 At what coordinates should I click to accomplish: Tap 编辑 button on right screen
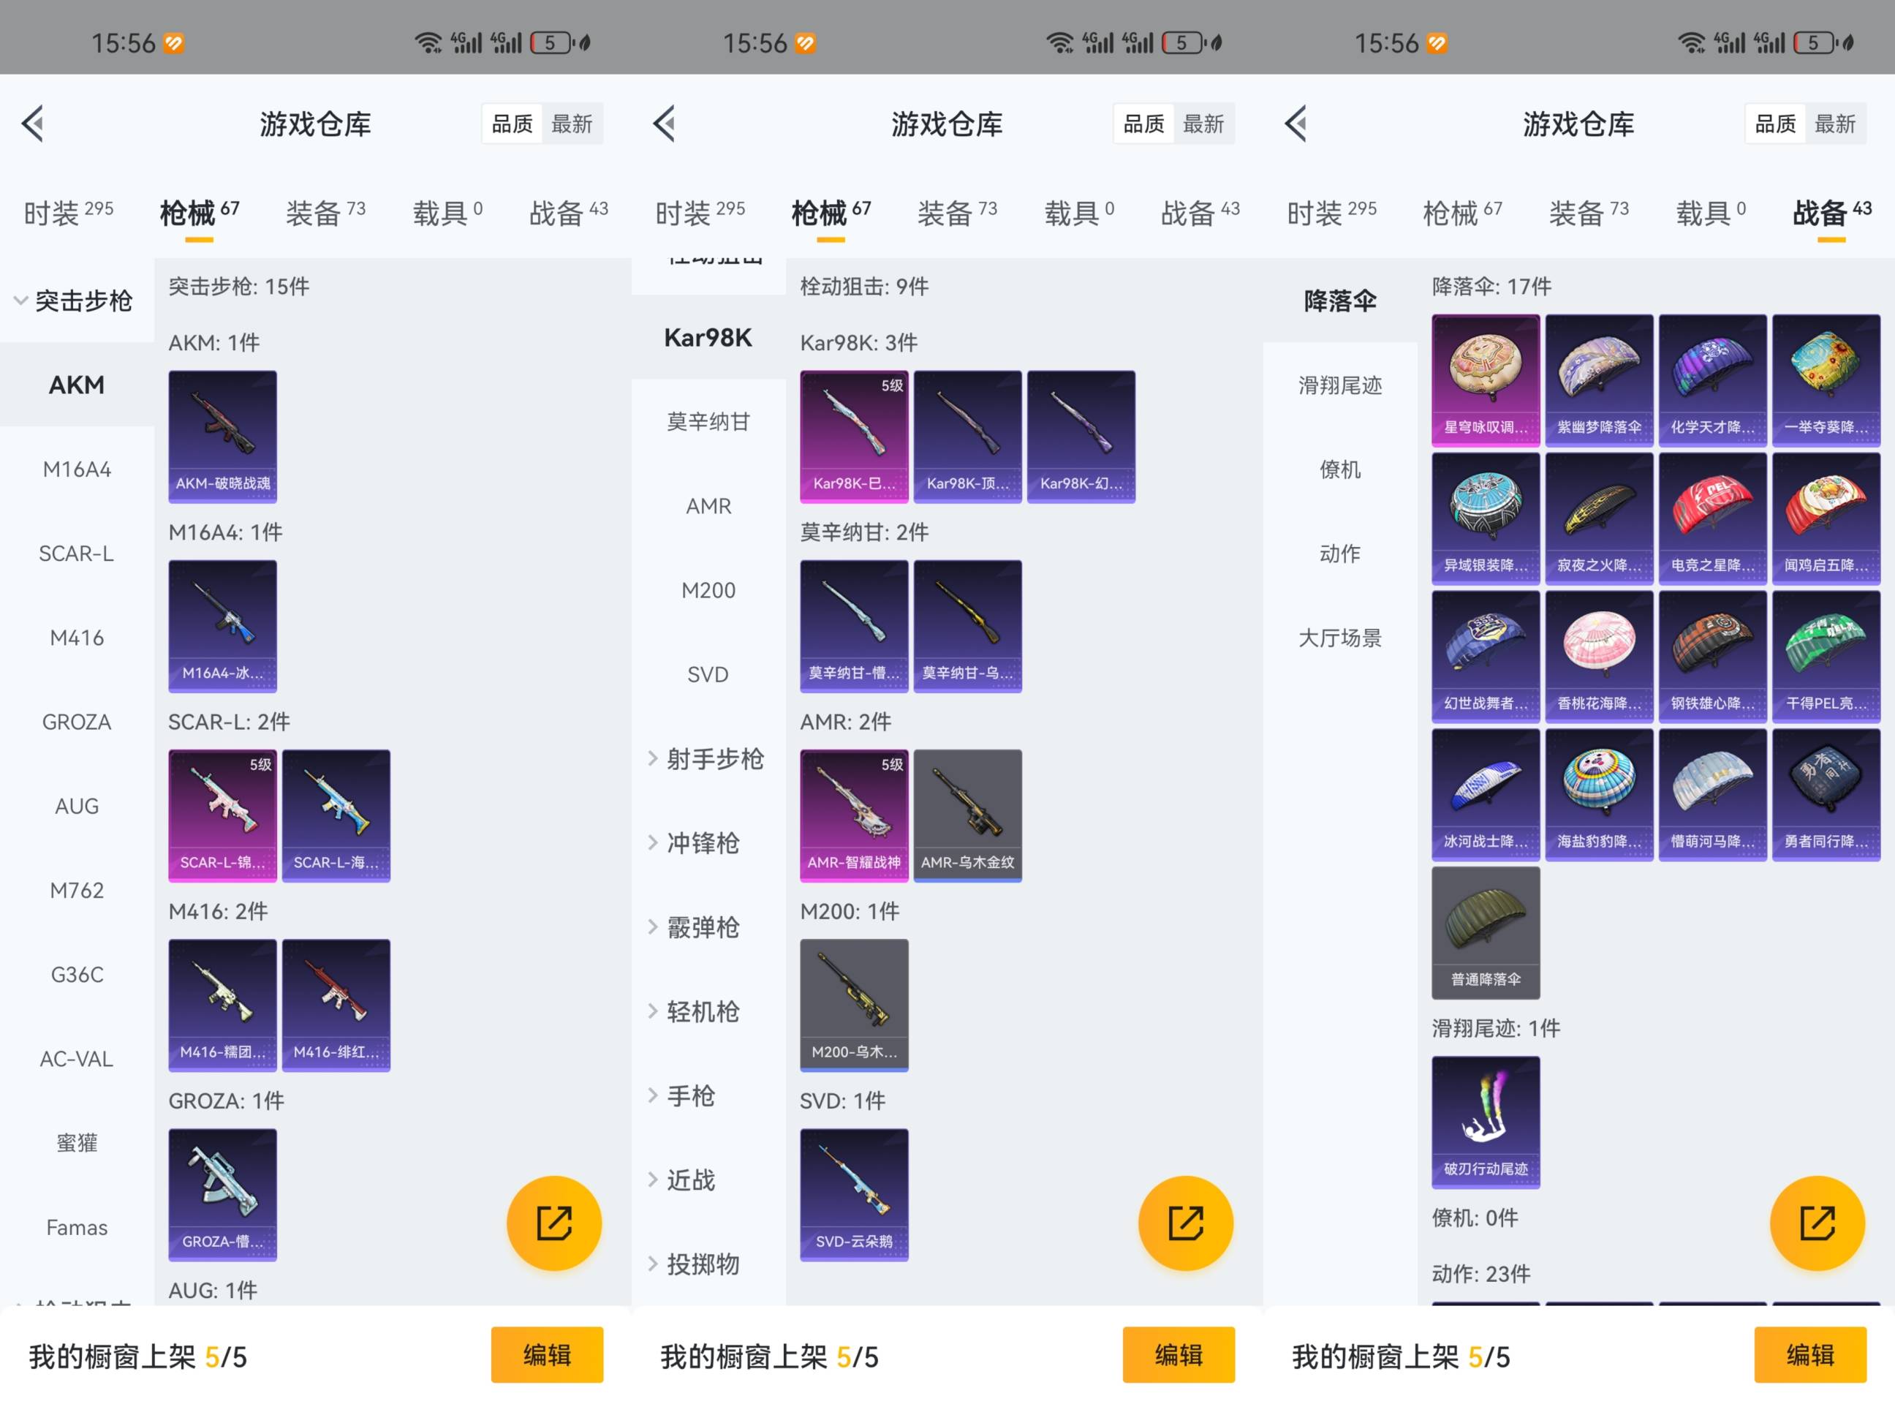(1810, 1354)
